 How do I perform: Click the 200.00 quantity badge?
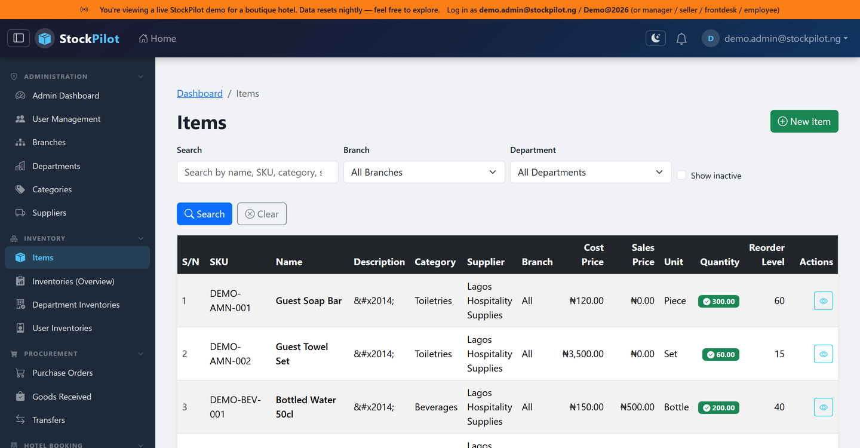click(718, 407)
